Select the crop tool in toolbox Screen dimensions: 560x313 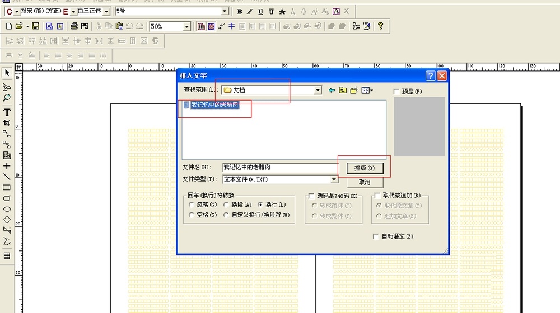pos(7,123)
